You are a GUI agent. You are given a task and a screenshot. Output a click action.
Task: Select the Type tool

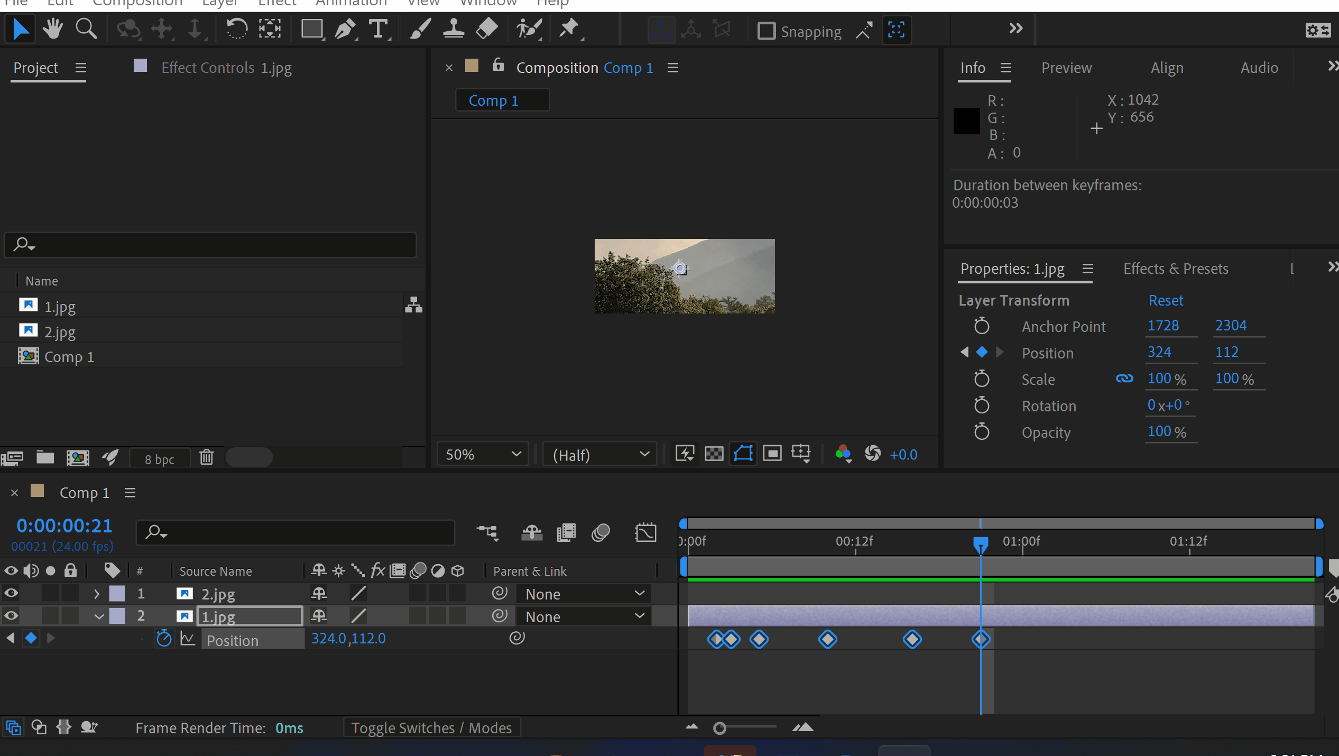(378, 29)
